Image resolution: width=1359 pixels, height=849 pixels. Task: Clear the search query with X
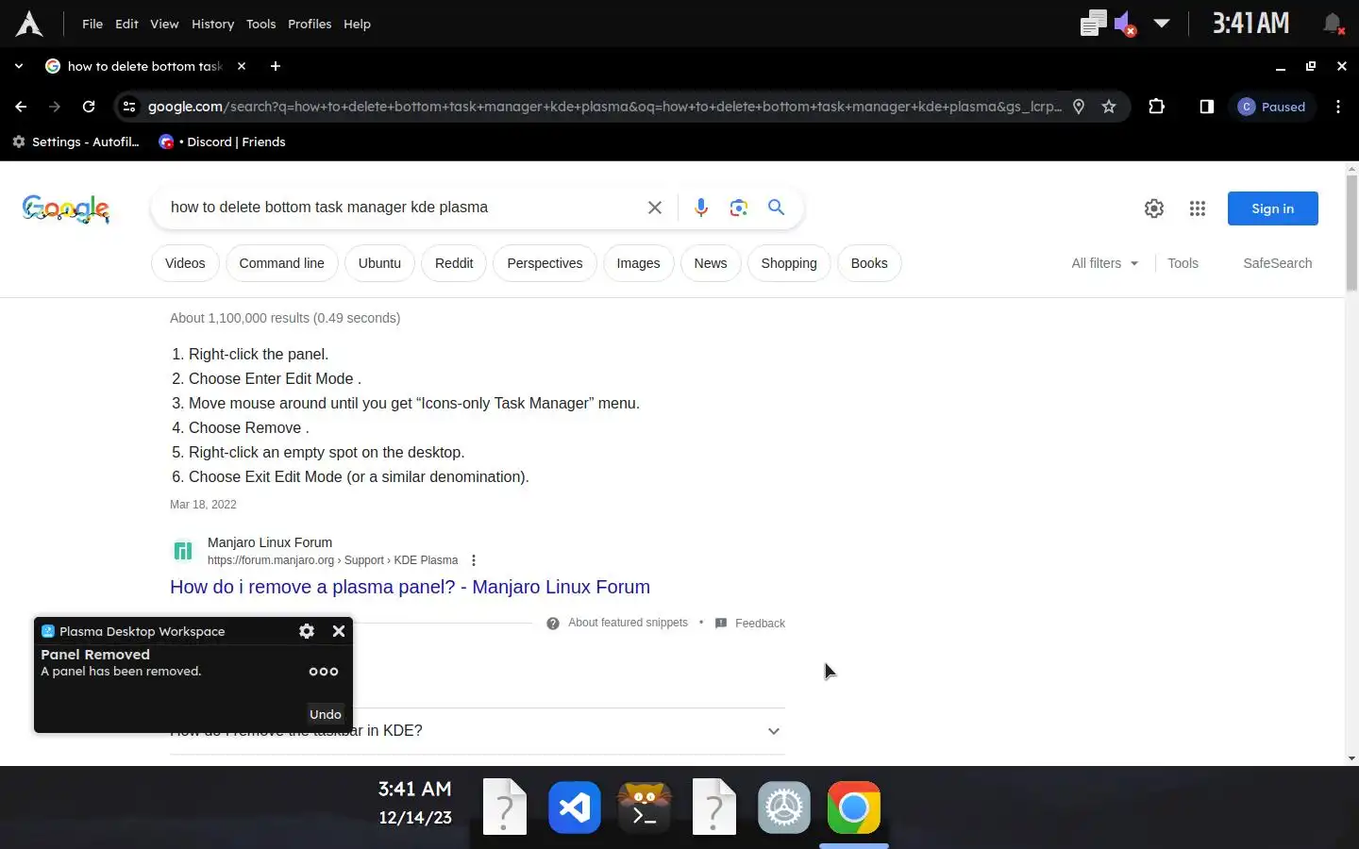coord(655,208)
